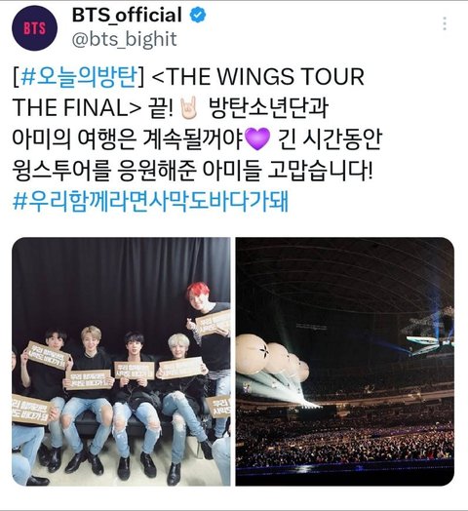Open the left photo of members holding signs
This screenshot has width=468, height=511.
click(x=121, y=362)
